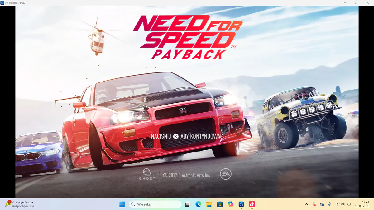Click the OneDrive cloud icon in tray
Screen dimensions: 374x210
322,204
